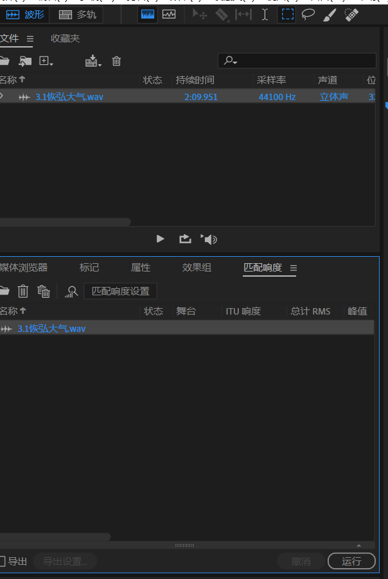Click the Match Loudness horizontal scrollbar
This screenshot has width=388, height=579.
55,537
